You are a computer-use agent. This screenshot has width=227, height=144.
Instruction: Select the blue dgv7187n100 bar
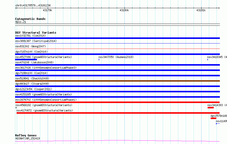coord(117,54)
